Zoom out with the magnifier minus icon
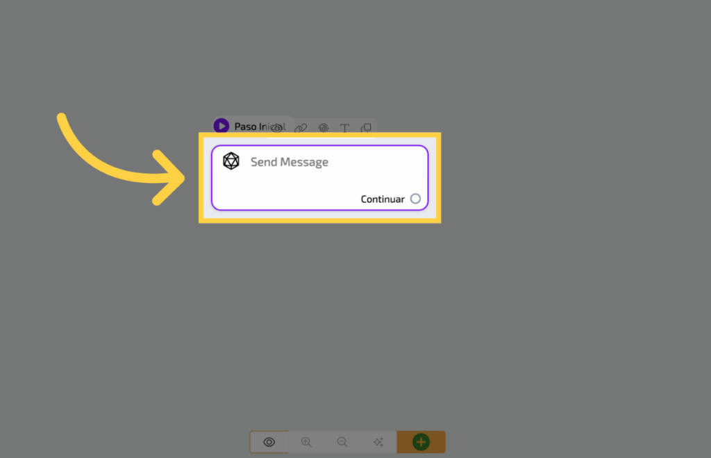711x458 pixels. click(342, 442)
